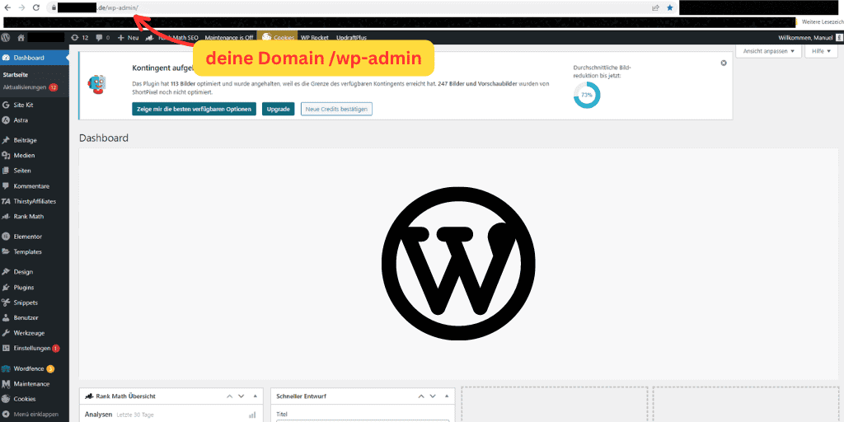Click Maintenance is Off in admin bar
The image size is (844, 422).
pyautogui.click(x=229, y=38)
